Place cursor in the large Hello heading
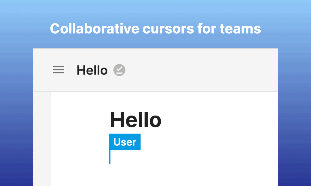 point(136,120)
